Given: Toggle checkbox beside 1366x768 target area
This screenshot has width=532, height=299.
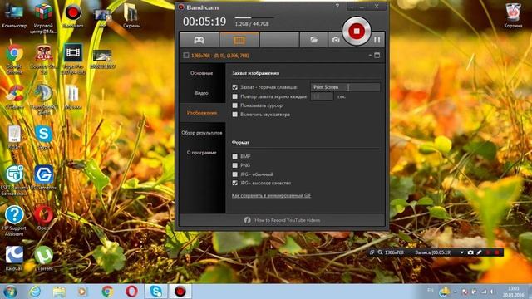Looking at the screenshot, I should [x=186, y=56].
